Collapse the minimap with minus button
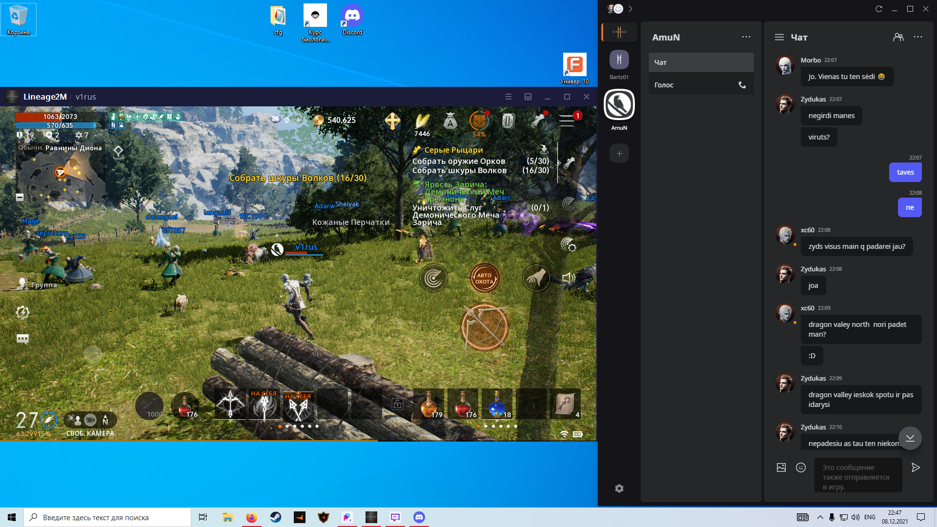The width and height of the screenshot is (937, 527). coord(20,197)
